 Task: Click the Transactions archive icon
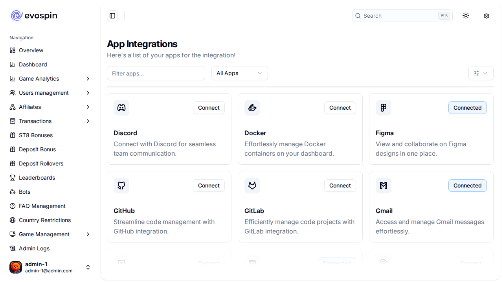(13, 121)
